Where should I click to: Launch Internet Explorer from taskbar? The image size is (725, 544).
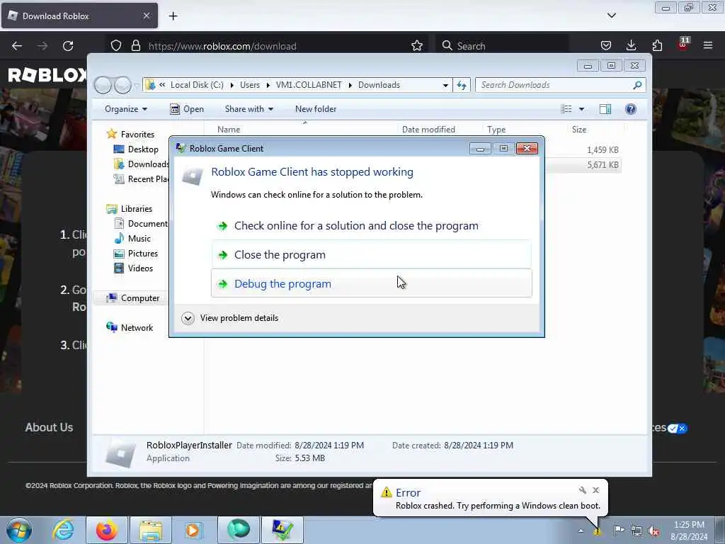tap(63, 530)
